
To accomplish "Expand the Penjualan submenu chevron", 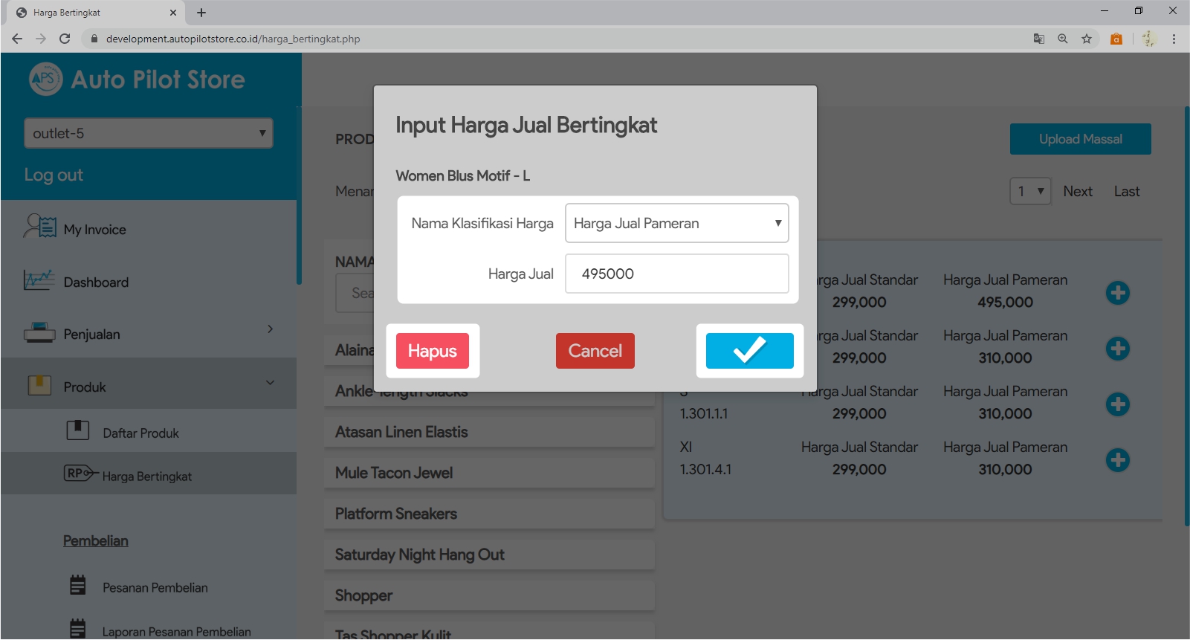I will click(x=270, y=329).
